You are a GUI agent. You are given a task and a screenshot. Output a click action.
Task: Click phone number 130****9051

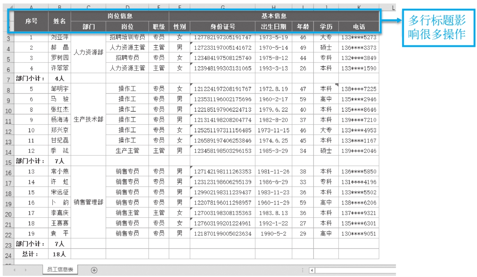click(x=358, y=233)
